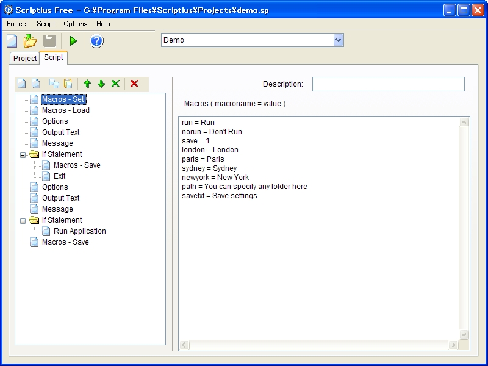Click the macro text scroll down arrow
Viewport: 488px width, 366px height.
[x=464, y=334]
